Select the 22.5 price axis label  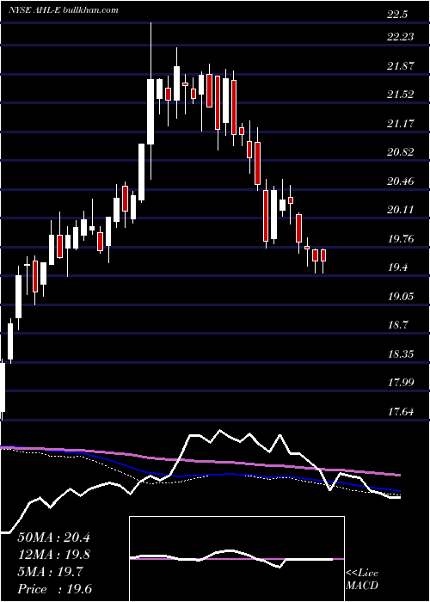point(397,15)
